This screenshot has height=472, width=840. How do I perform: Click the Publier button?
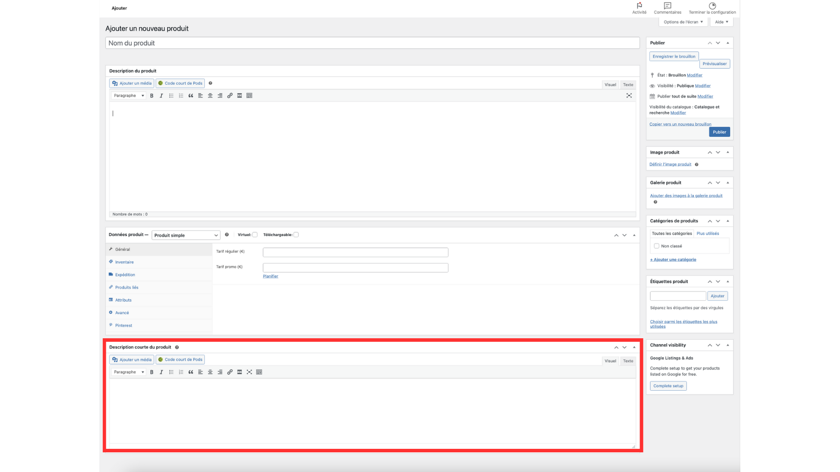[x=719, y=132]
